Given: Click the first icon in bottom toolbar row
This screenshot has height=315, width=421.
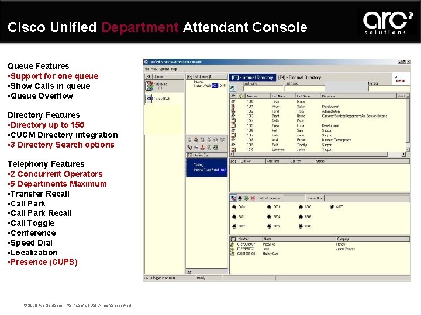Looking at the screenshot, I should 189,148.
